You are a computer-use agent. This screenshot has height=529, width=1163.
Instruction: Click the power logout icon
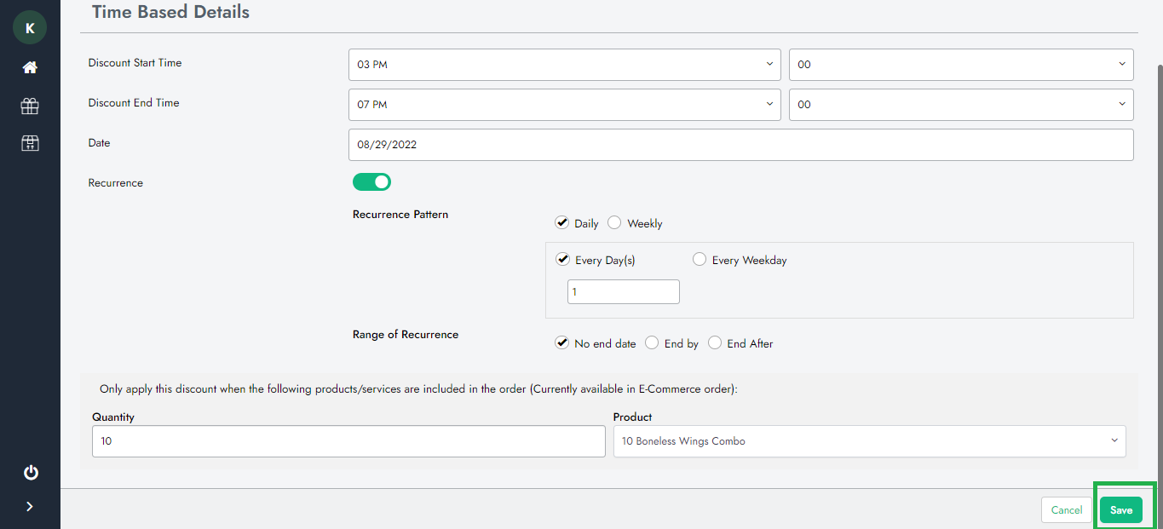tap(31, 473)
